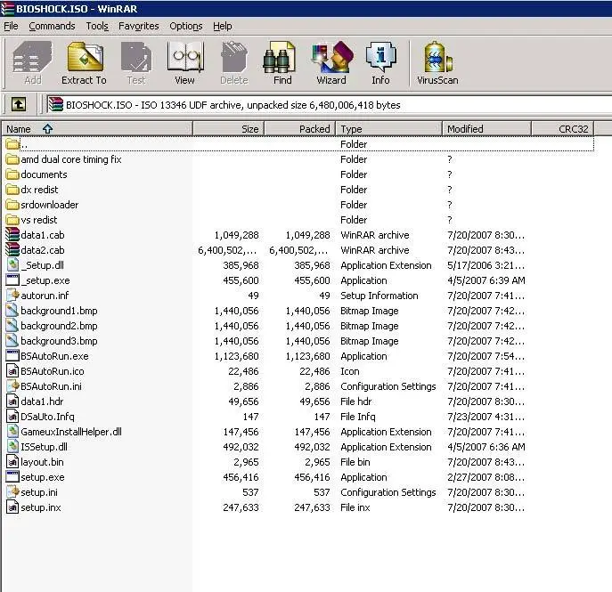Click the setup.ini file icon
Viewport: 612px width, 592px height.
coord(12,491)
